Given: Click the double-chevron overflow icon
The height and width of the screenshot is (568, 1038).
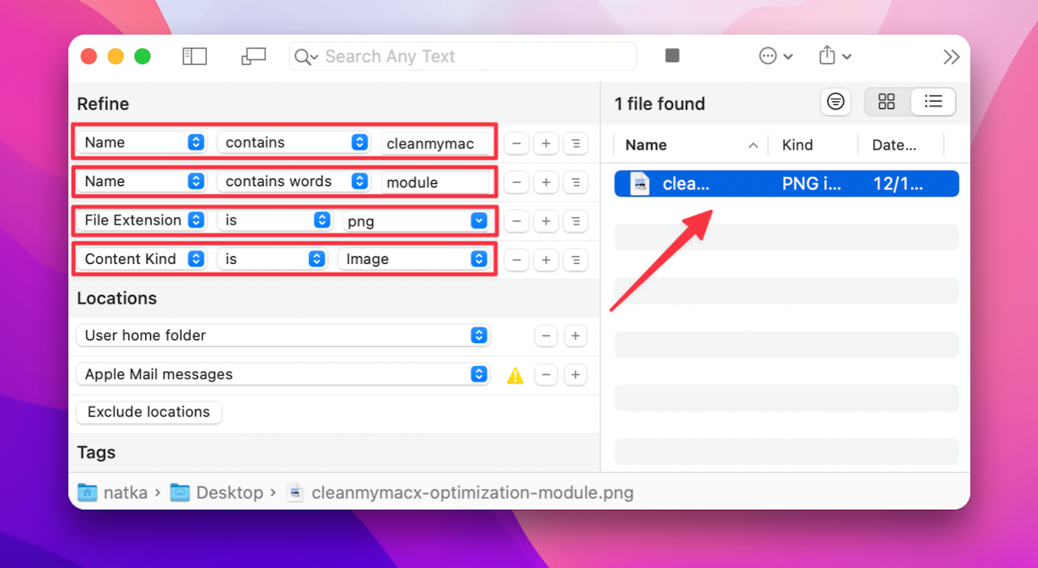Looking at the screenshot, I should 951,57.
